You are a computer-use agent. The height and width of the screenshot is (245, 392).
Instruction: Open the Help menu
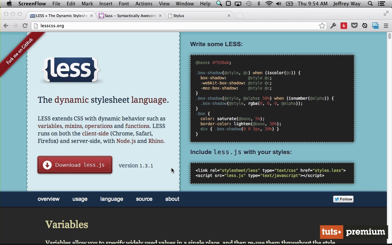205,3
